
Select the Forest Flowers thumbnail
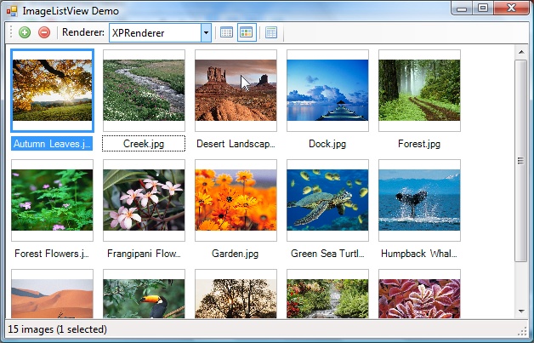pos(52,200)
